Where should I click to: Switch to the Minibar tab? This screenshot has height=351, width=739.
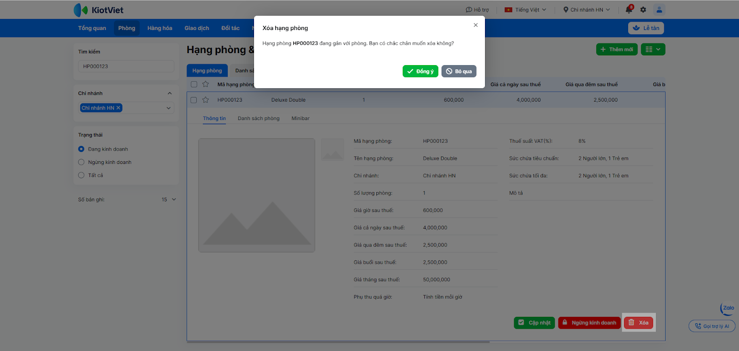pos(300,118)
